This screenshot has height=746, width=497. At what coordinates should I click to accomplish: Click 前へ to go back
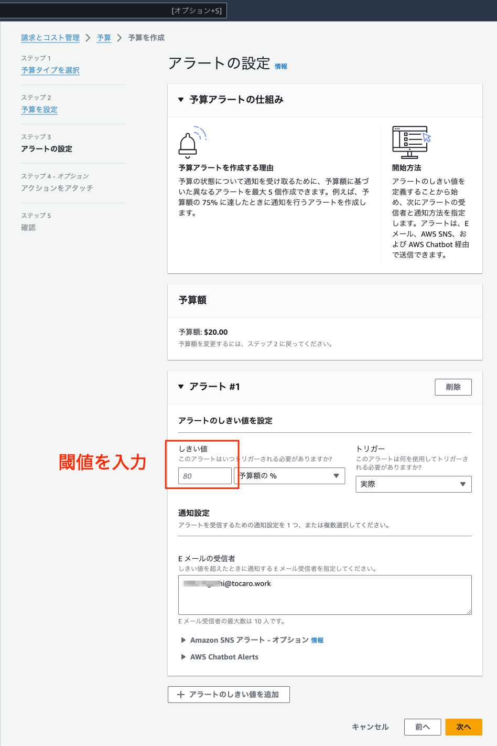point(423,727)
